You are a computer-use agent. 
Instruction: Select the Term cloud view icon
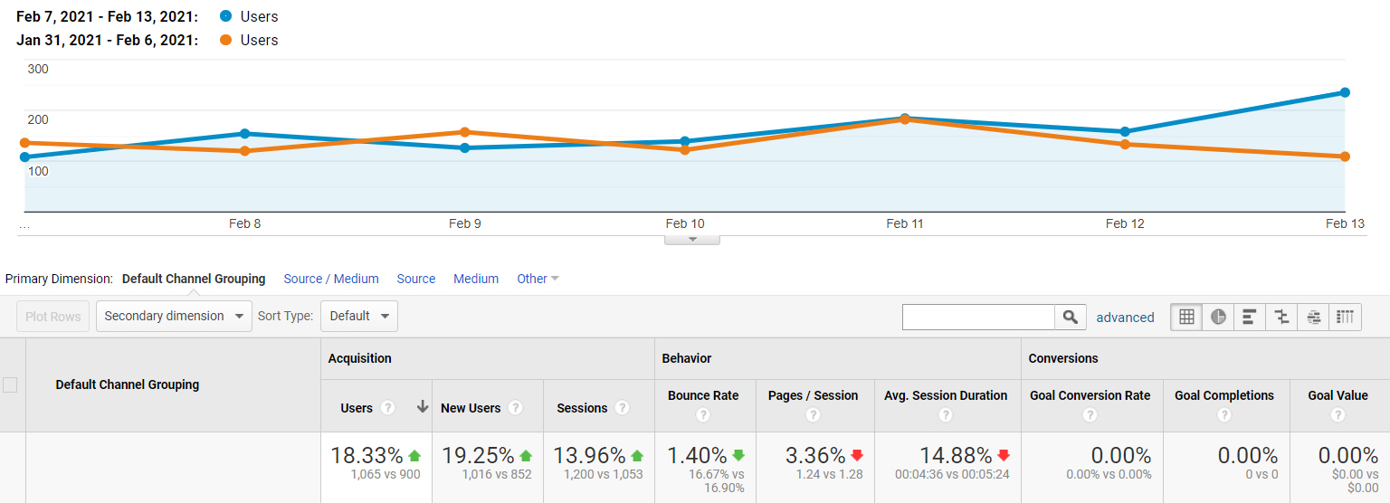pyautogui.click(x=1314, y=317)
